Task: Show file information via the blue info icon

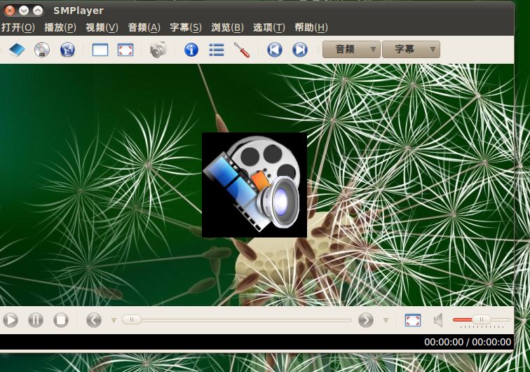Action: click(x=191, y=50)
